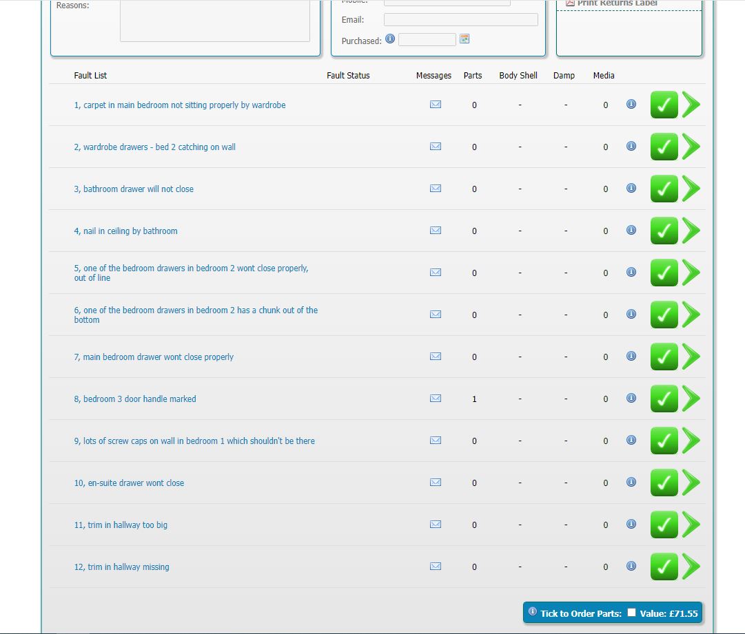Tick the Order Parts checkbox
The height and width of the screenshot is (634, 745).
[x=631, y=612]
